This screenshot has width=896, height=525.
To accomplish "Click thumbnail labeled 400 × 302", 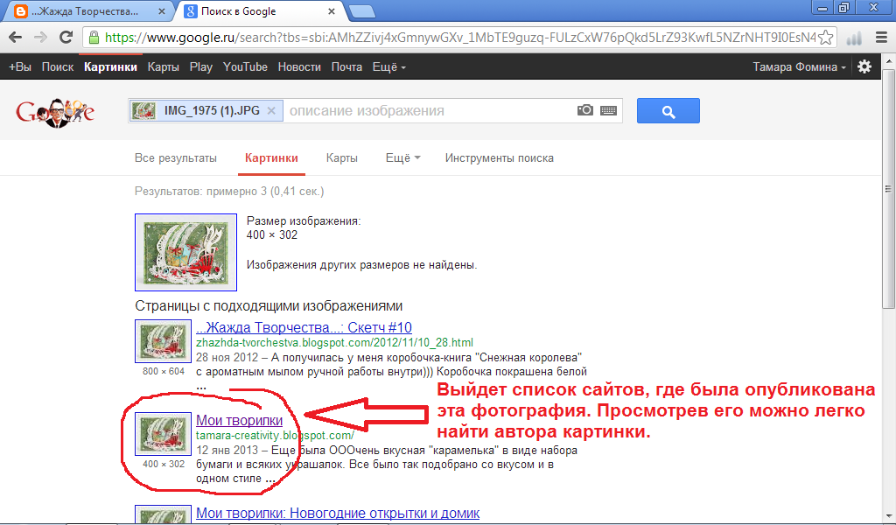I will (x=163, y=434).
